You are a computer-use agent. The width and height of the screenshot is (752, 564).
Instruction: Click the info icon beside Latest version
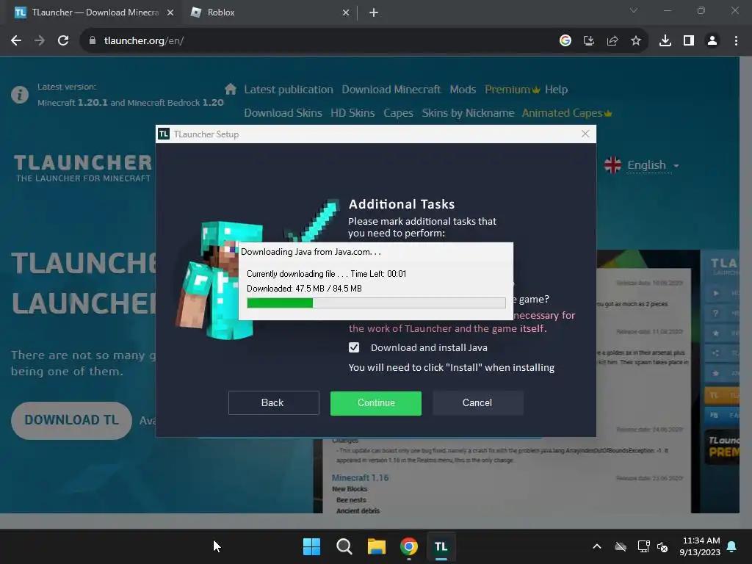pos(20,95)
